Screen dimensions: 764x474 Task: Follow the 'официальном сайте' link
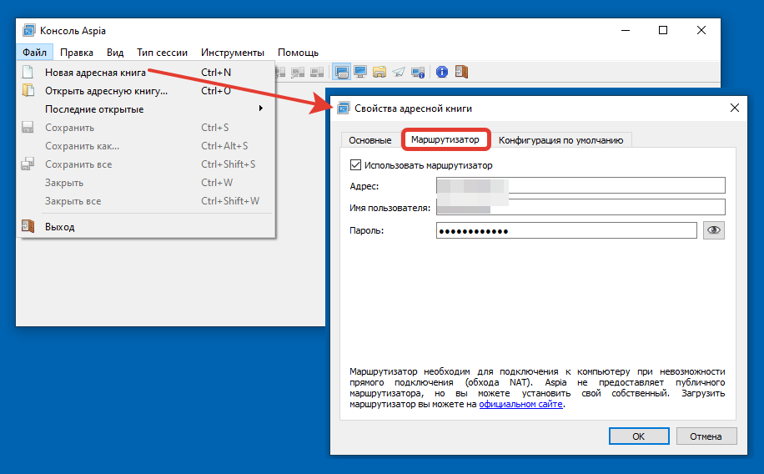(521, 405)
